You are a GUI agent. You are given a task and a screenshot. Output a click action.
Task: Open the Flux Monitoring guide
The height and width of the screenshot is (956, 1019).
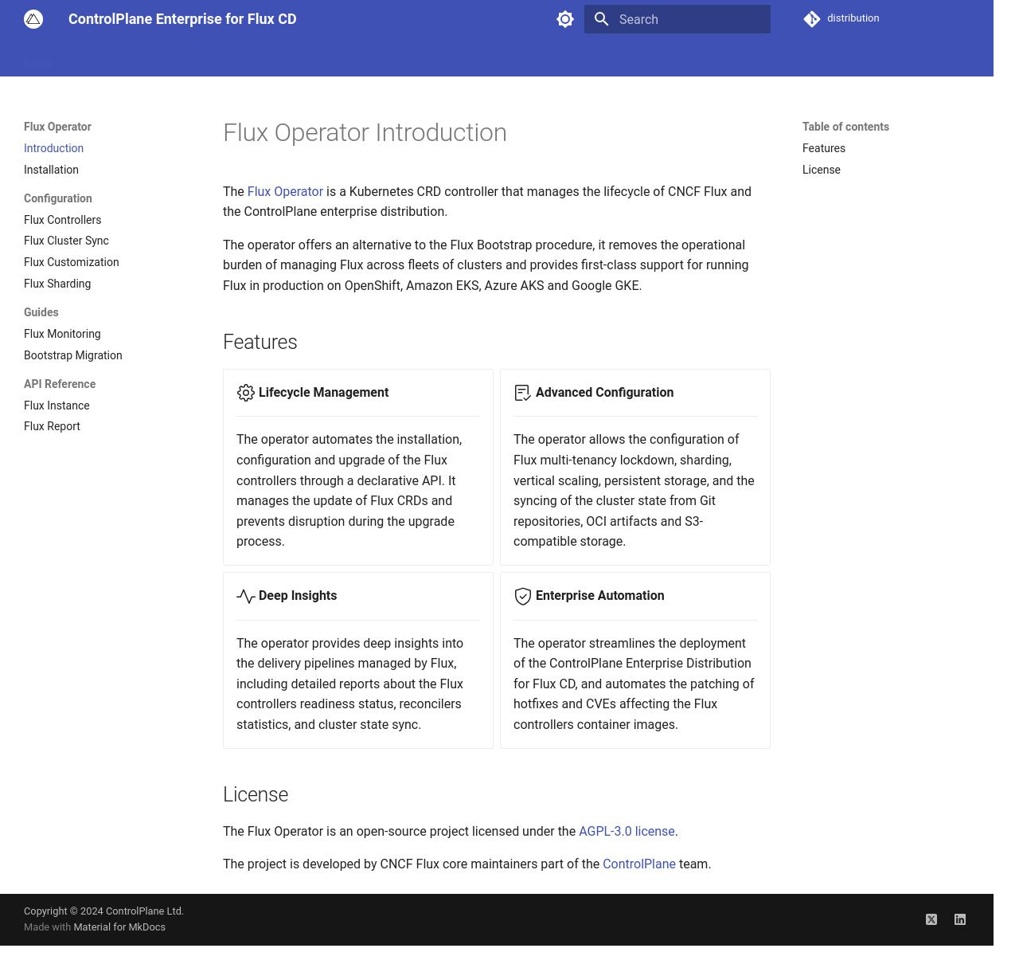[62, 334]
